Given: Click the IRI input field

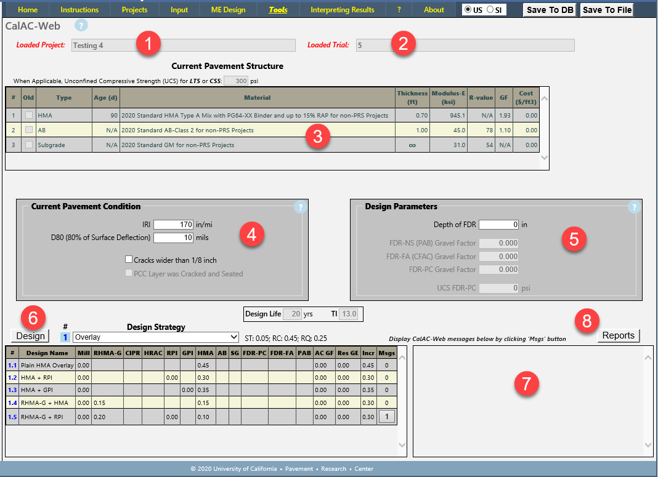Looking at the screenshot, I should point(174,225).
